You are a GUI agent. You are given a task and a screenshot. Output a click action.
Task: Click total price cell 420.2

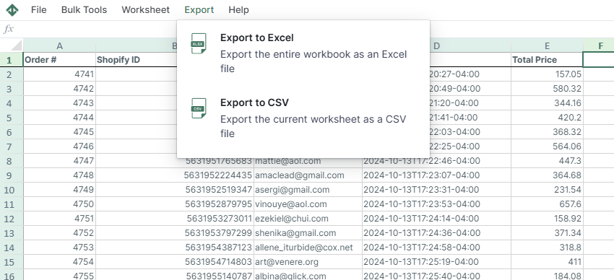[x=547, y=118]
